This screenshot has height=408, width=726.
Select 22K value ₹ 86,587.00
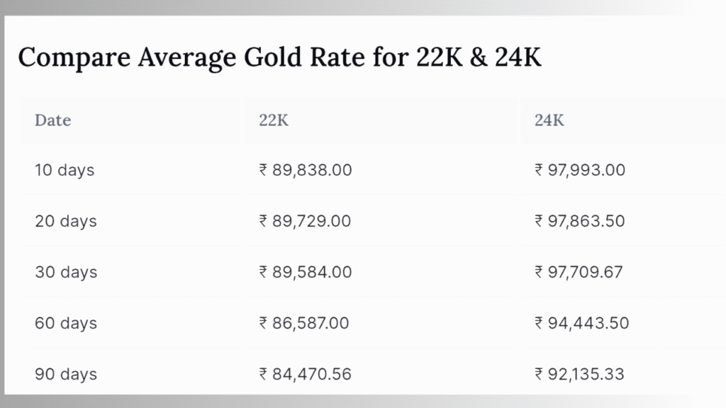tap(303, 323)
